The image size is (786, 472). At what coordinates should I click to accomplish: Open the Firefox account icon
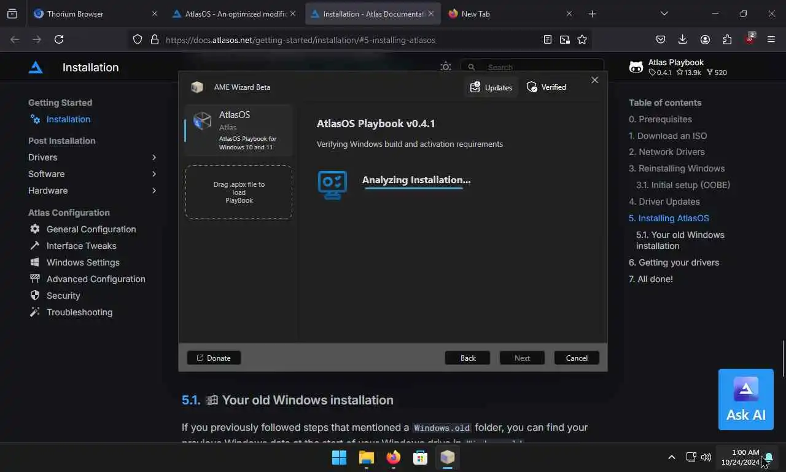(x=705, y=39)
